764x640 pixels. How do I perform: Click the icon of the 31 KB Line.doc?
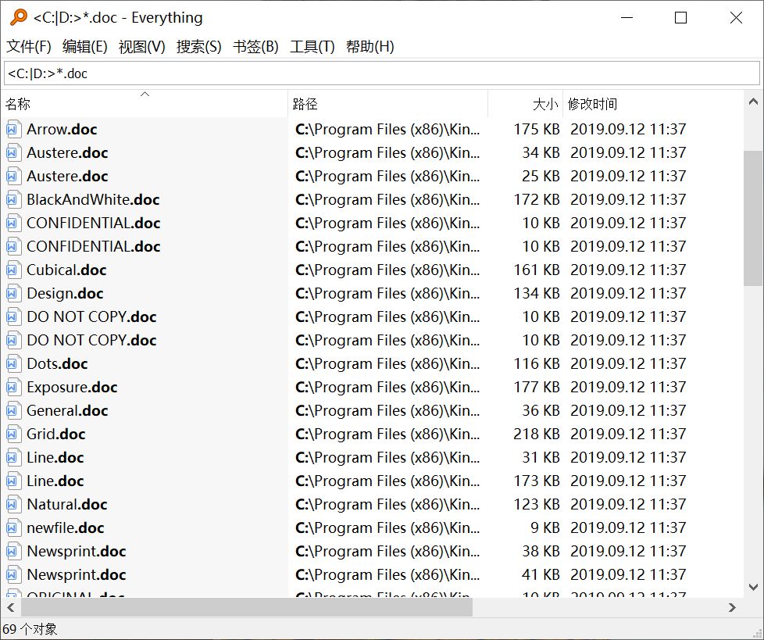point(12,458)
